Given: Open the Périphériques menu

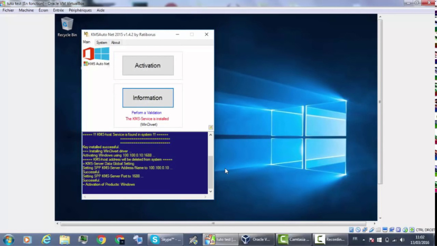Looking at the screenshot, I should point(80,10).
